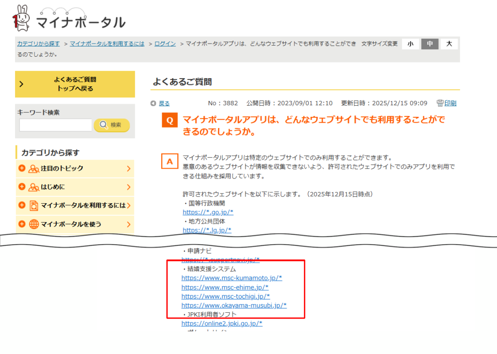Click the keyword search input field
The image size is (497, 354).
pos(55,125)
